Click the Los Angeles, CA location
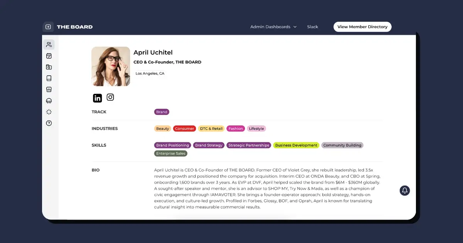This screenshot has width=463, height=243. coord(150,73)
